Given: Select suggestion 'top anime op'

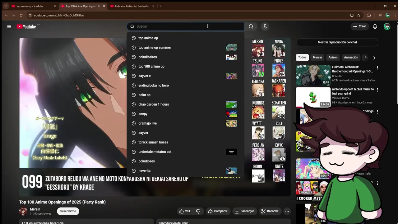Looking at the screenshot, I should click(x=185, y=38).
